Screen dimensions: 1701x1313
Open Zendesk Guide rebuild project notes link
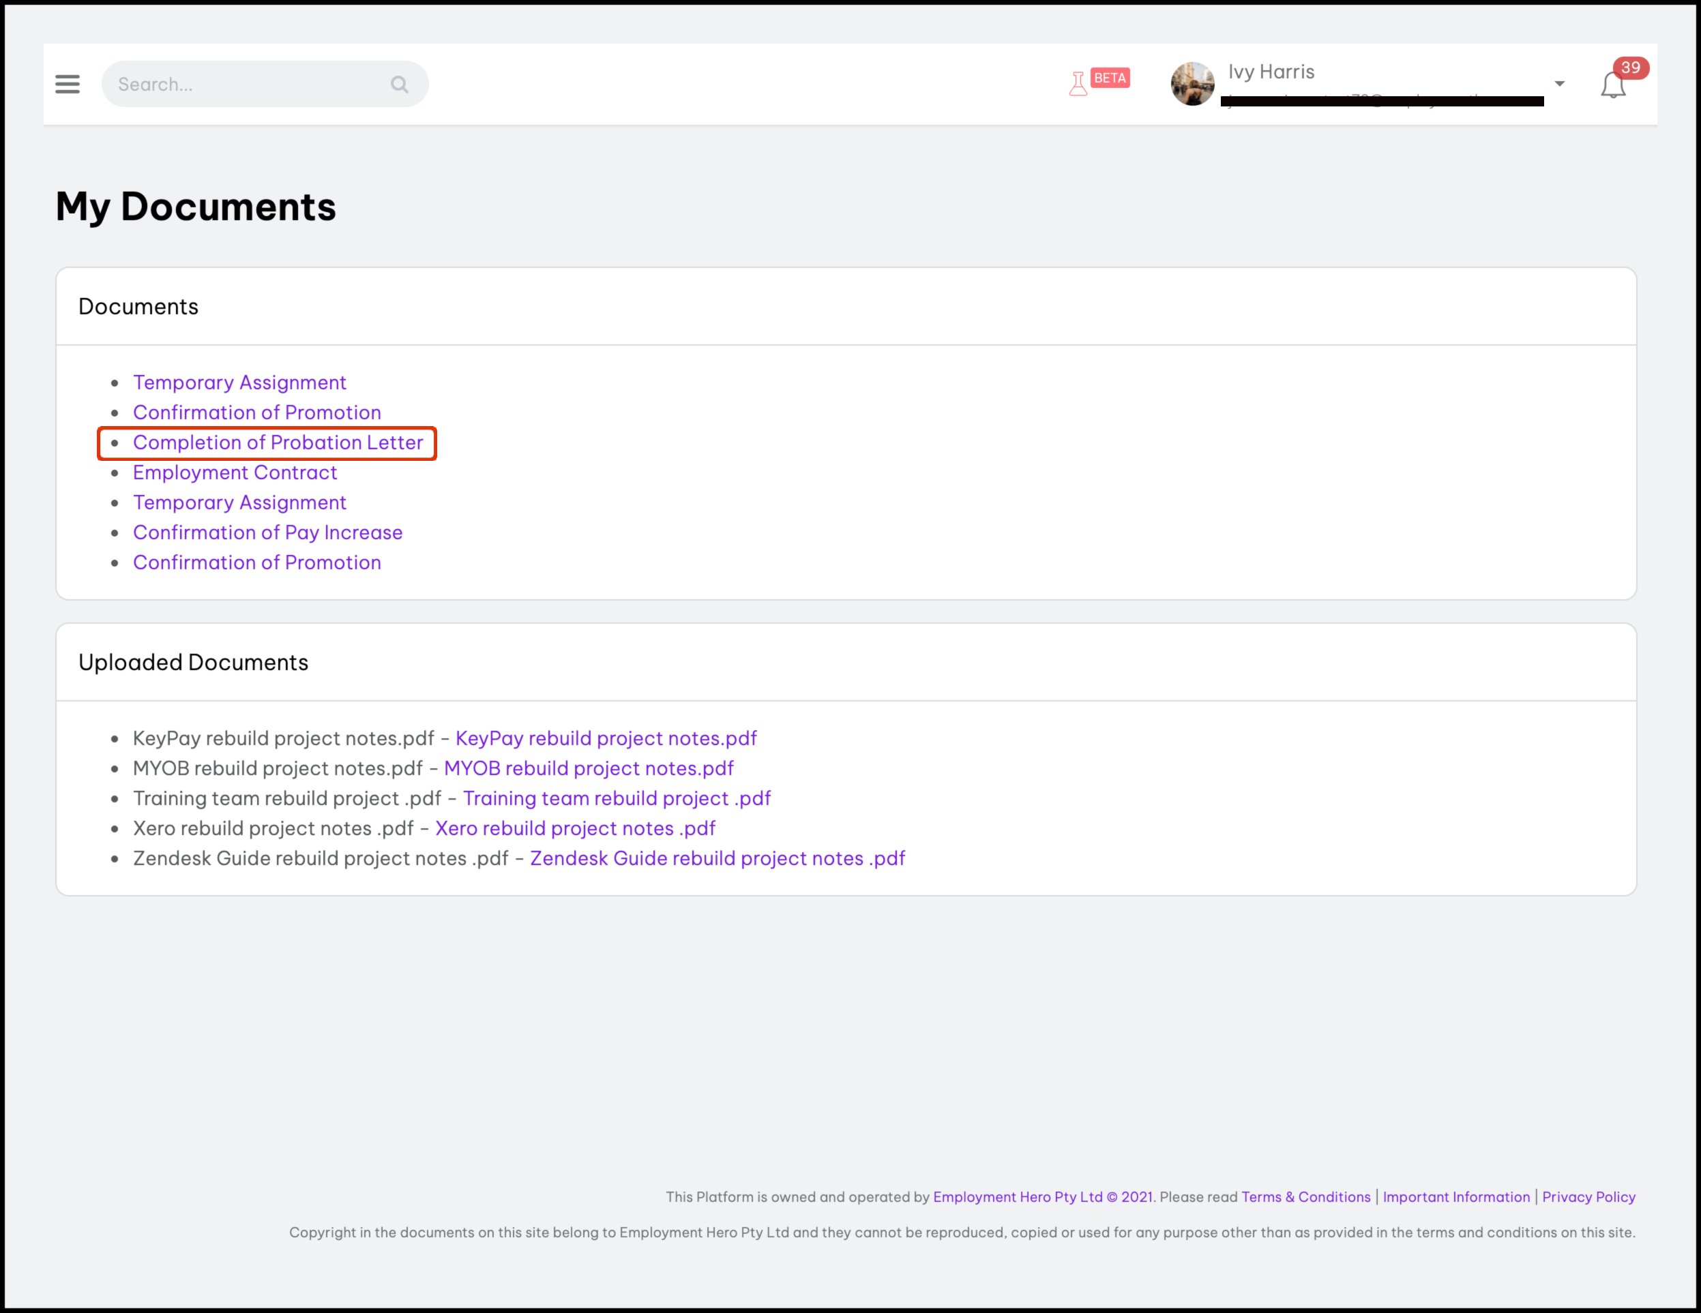pyautogui.click(x=718, y=858)
